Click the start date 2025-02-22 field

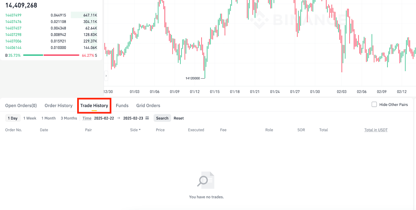[104, 118]
